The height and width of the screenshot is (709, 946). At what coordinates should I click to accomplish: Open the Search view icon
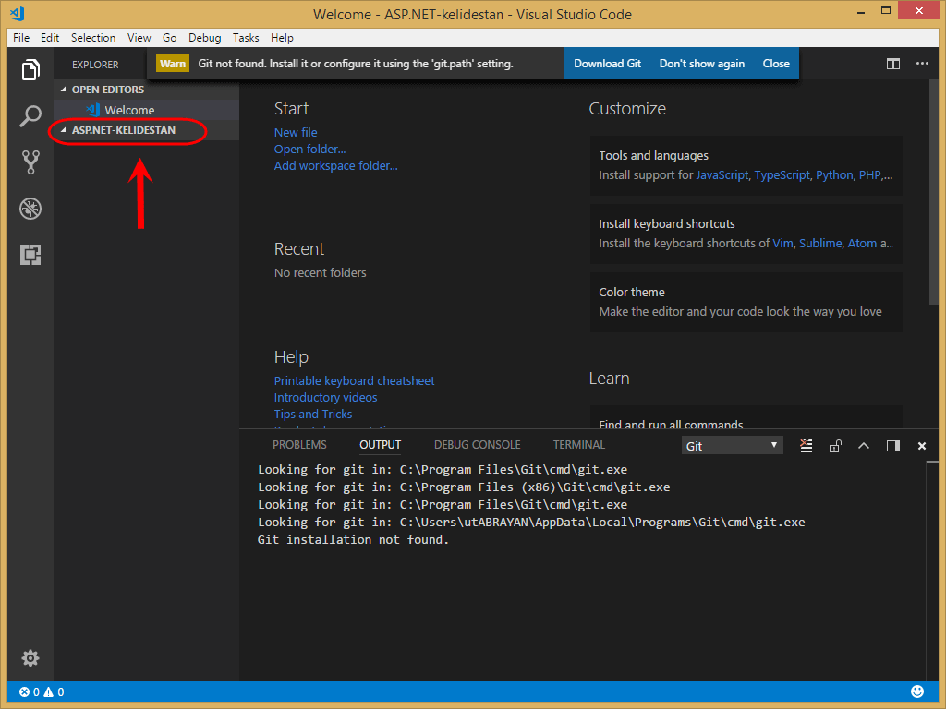coord(30,115)
